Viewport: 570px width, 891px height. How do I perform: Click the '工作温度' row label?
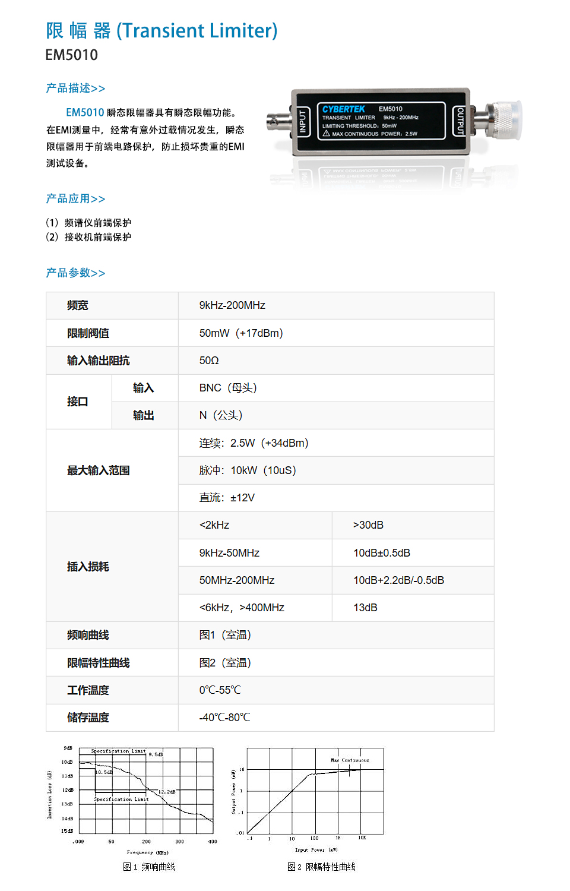88,690
